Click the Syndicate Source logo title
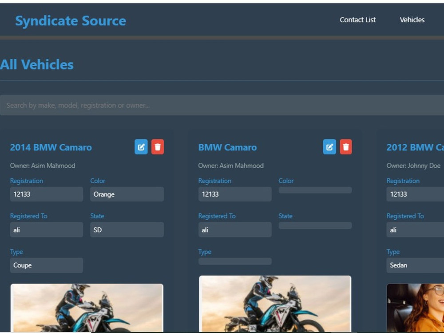The width and height of the screenshot is (444, 333). [71, 21]
